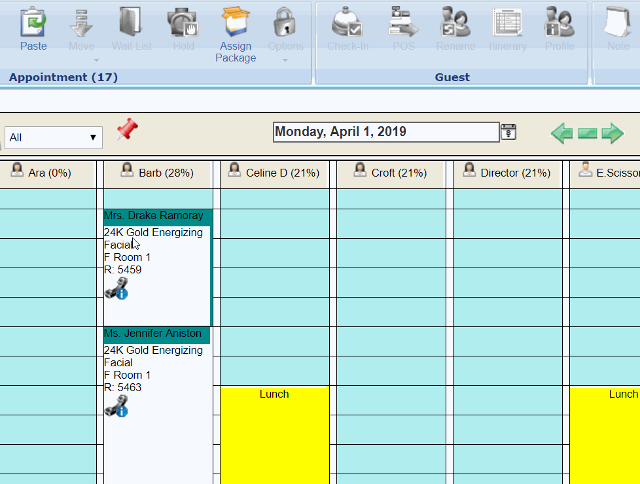Go to next day with right arrow

click(613, 133)
